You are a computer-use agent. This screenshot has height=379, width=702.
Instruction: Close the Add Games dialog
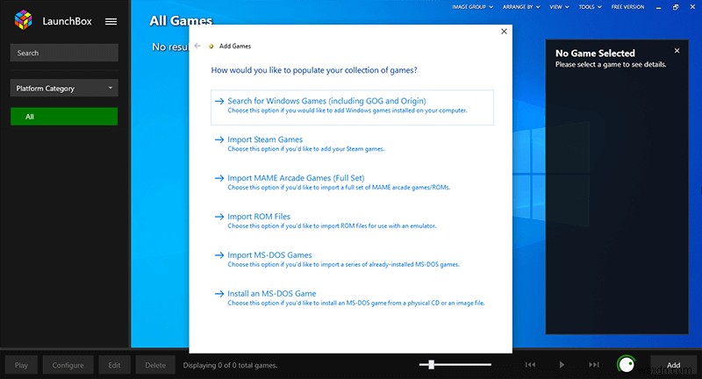[504, 32]
